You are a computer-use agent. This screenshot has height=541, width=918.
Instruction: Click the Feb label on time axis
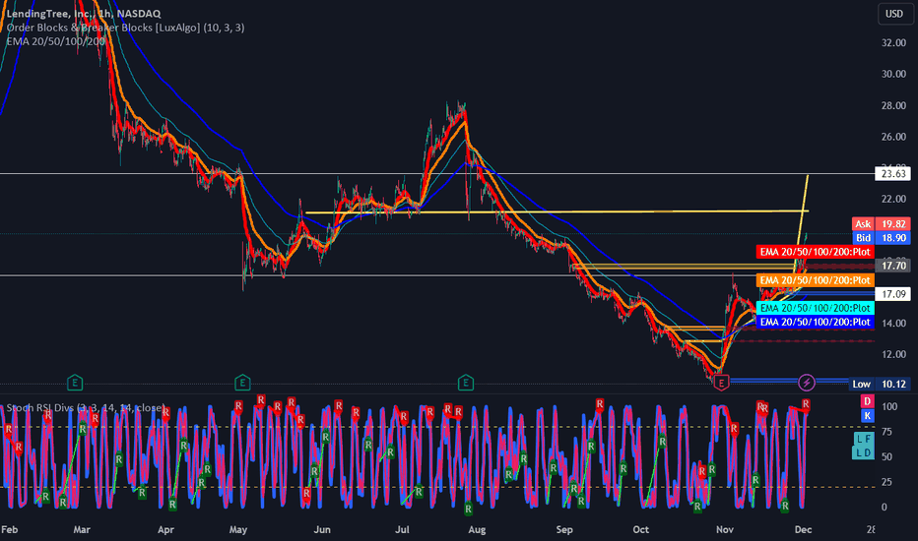pos(10,529)
